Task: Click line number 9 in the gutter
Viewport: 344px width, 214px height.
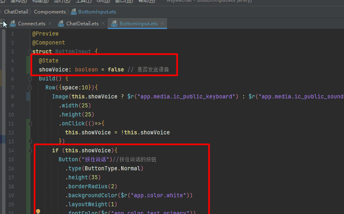Action: tap(12, 106)
